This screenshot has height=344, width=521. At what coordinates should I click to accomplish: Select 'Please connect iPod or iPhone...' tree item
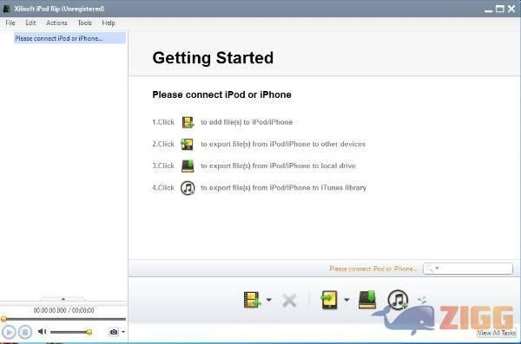coord(69,38)
